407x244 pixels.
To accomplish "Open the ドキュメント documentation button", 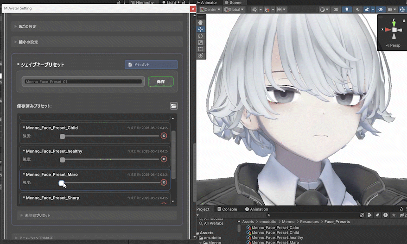I will coord(151,65).
